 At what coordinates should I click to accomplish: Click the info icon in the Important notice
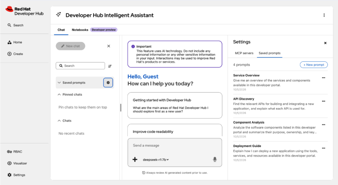[x=133, y=47]
